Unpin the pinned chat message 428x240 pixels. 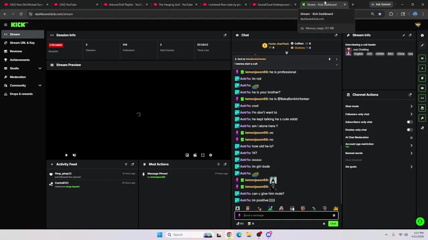click(329, 59)
